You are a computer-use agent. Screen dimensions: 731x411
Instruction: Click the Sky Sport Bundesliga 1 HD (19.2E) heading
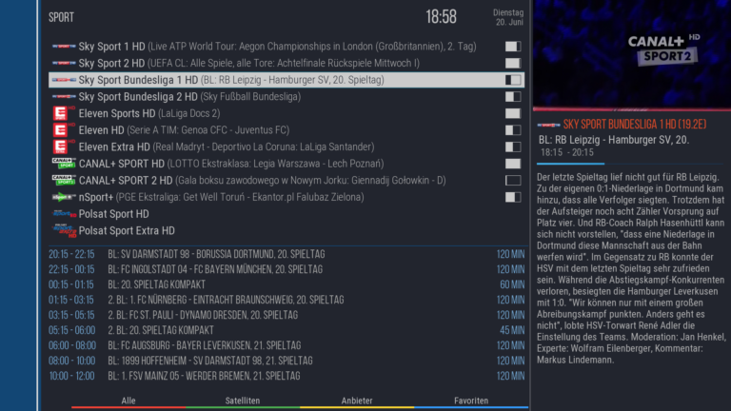click(635, 125)
